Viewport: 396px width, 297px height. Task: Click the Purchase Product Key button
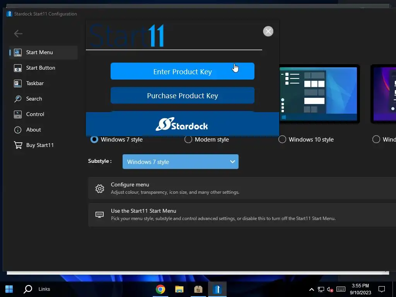pos(183,96)
